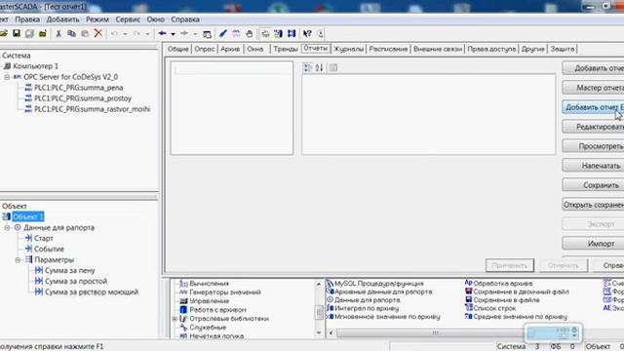Open the Undo history dropdown arrow
624x351 pixels.
126,34
